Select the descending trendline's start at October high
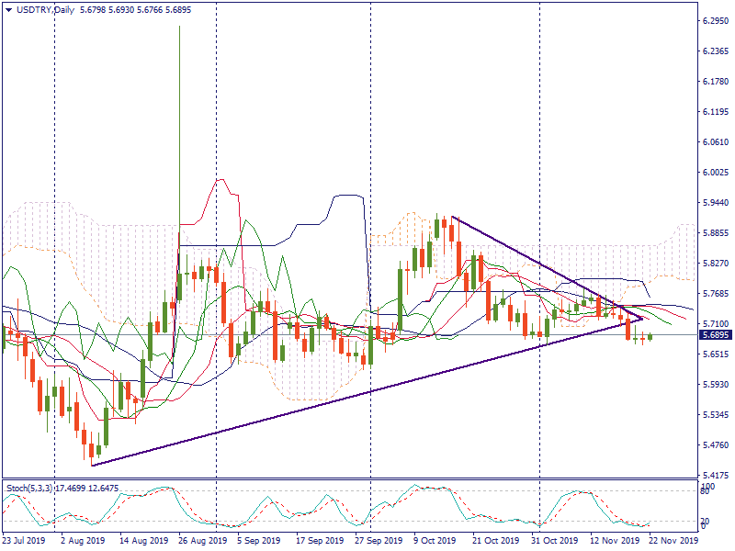This screenshot has height=551, width=735. (x=452, y=218)
